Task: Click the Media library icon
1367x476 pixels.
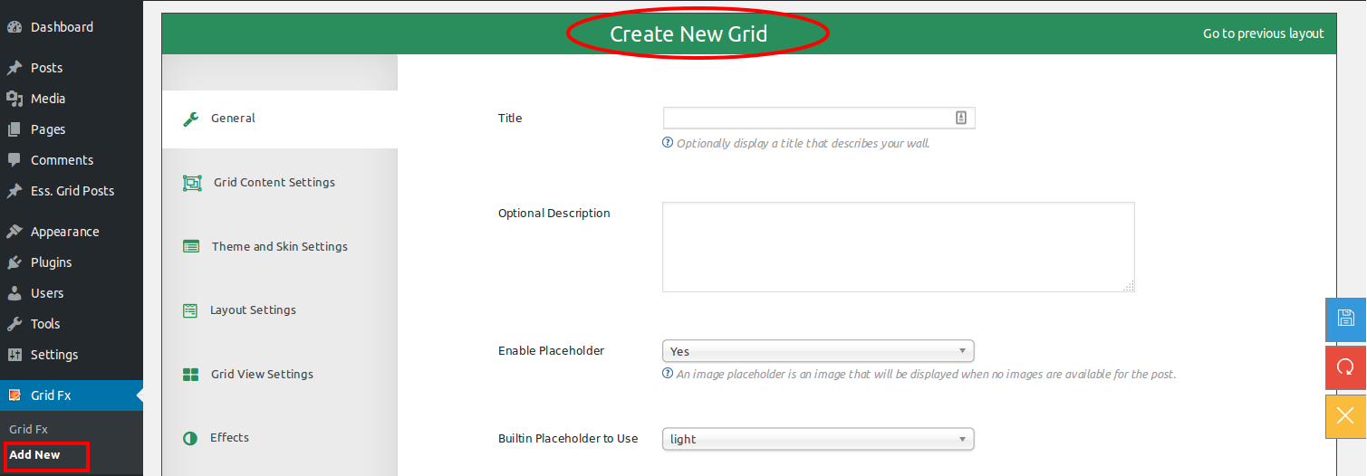Action: 14,99
